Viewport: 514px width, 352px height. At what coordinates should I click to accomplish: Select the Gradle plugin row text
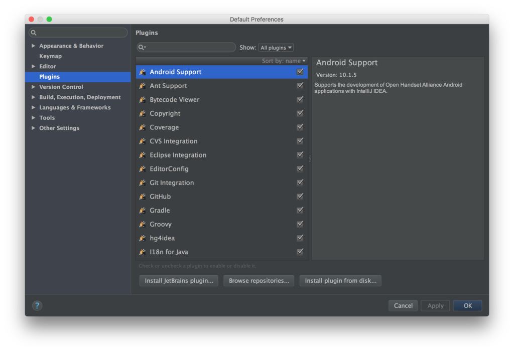(160, 210)
